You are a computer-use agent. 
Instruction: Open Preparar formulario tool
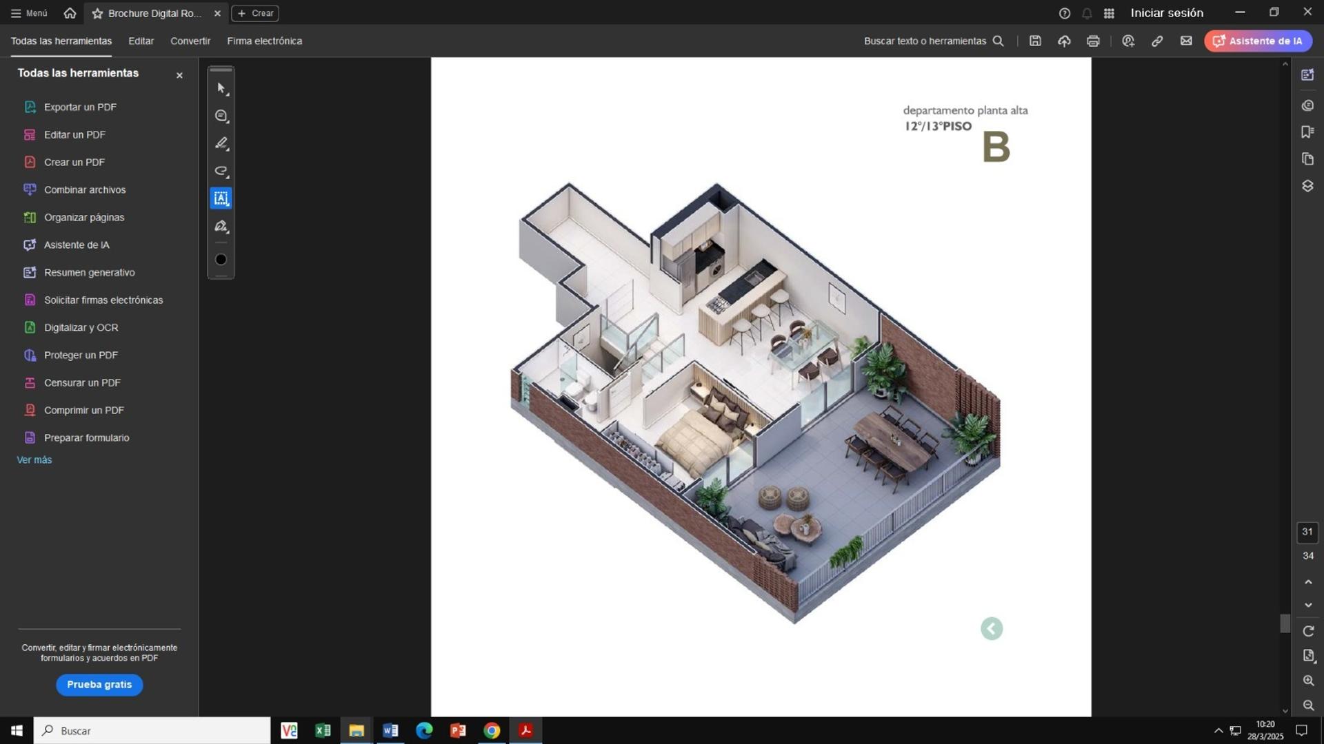pyautogui.click(x=87, y=437)
